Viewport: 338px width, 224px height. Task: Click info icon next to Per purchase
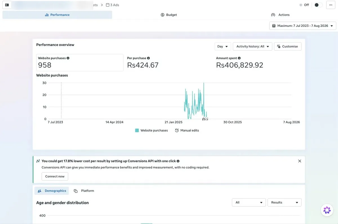(148, 58)
